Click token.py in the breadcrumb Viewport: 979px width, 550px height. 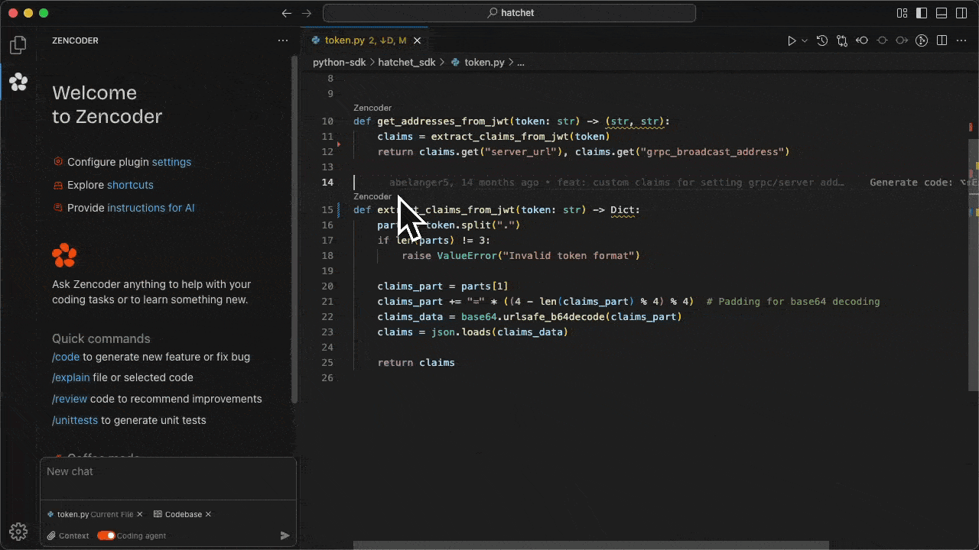pyautogui.click(x=484, y=63)
